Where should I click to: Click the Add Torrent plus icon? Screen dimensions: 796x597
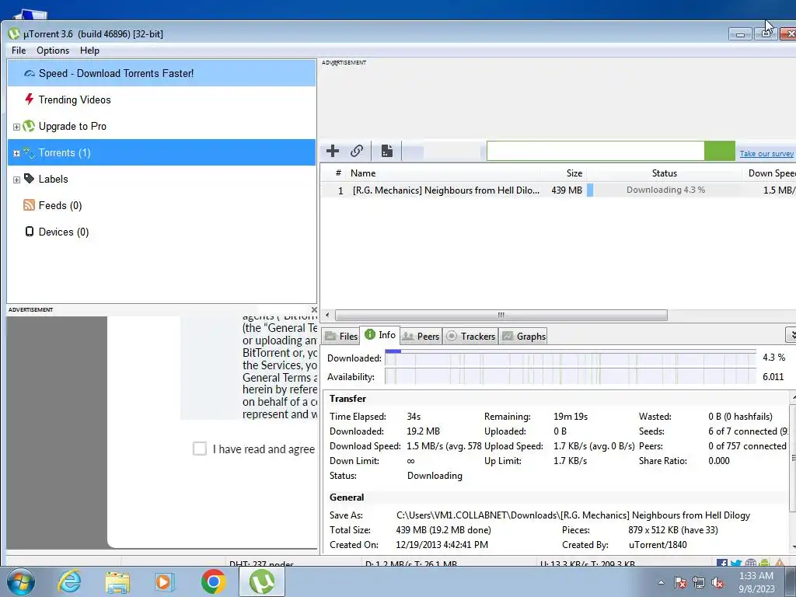[x=333, y=151]
